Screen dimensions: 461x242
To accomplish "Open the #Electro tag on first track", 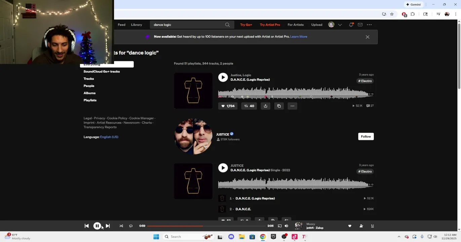I will click(365, 81).
